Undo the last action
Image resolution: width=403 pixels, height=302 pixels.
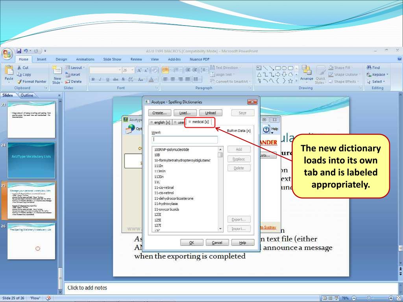pyautogui.click(x=26, y=51)
